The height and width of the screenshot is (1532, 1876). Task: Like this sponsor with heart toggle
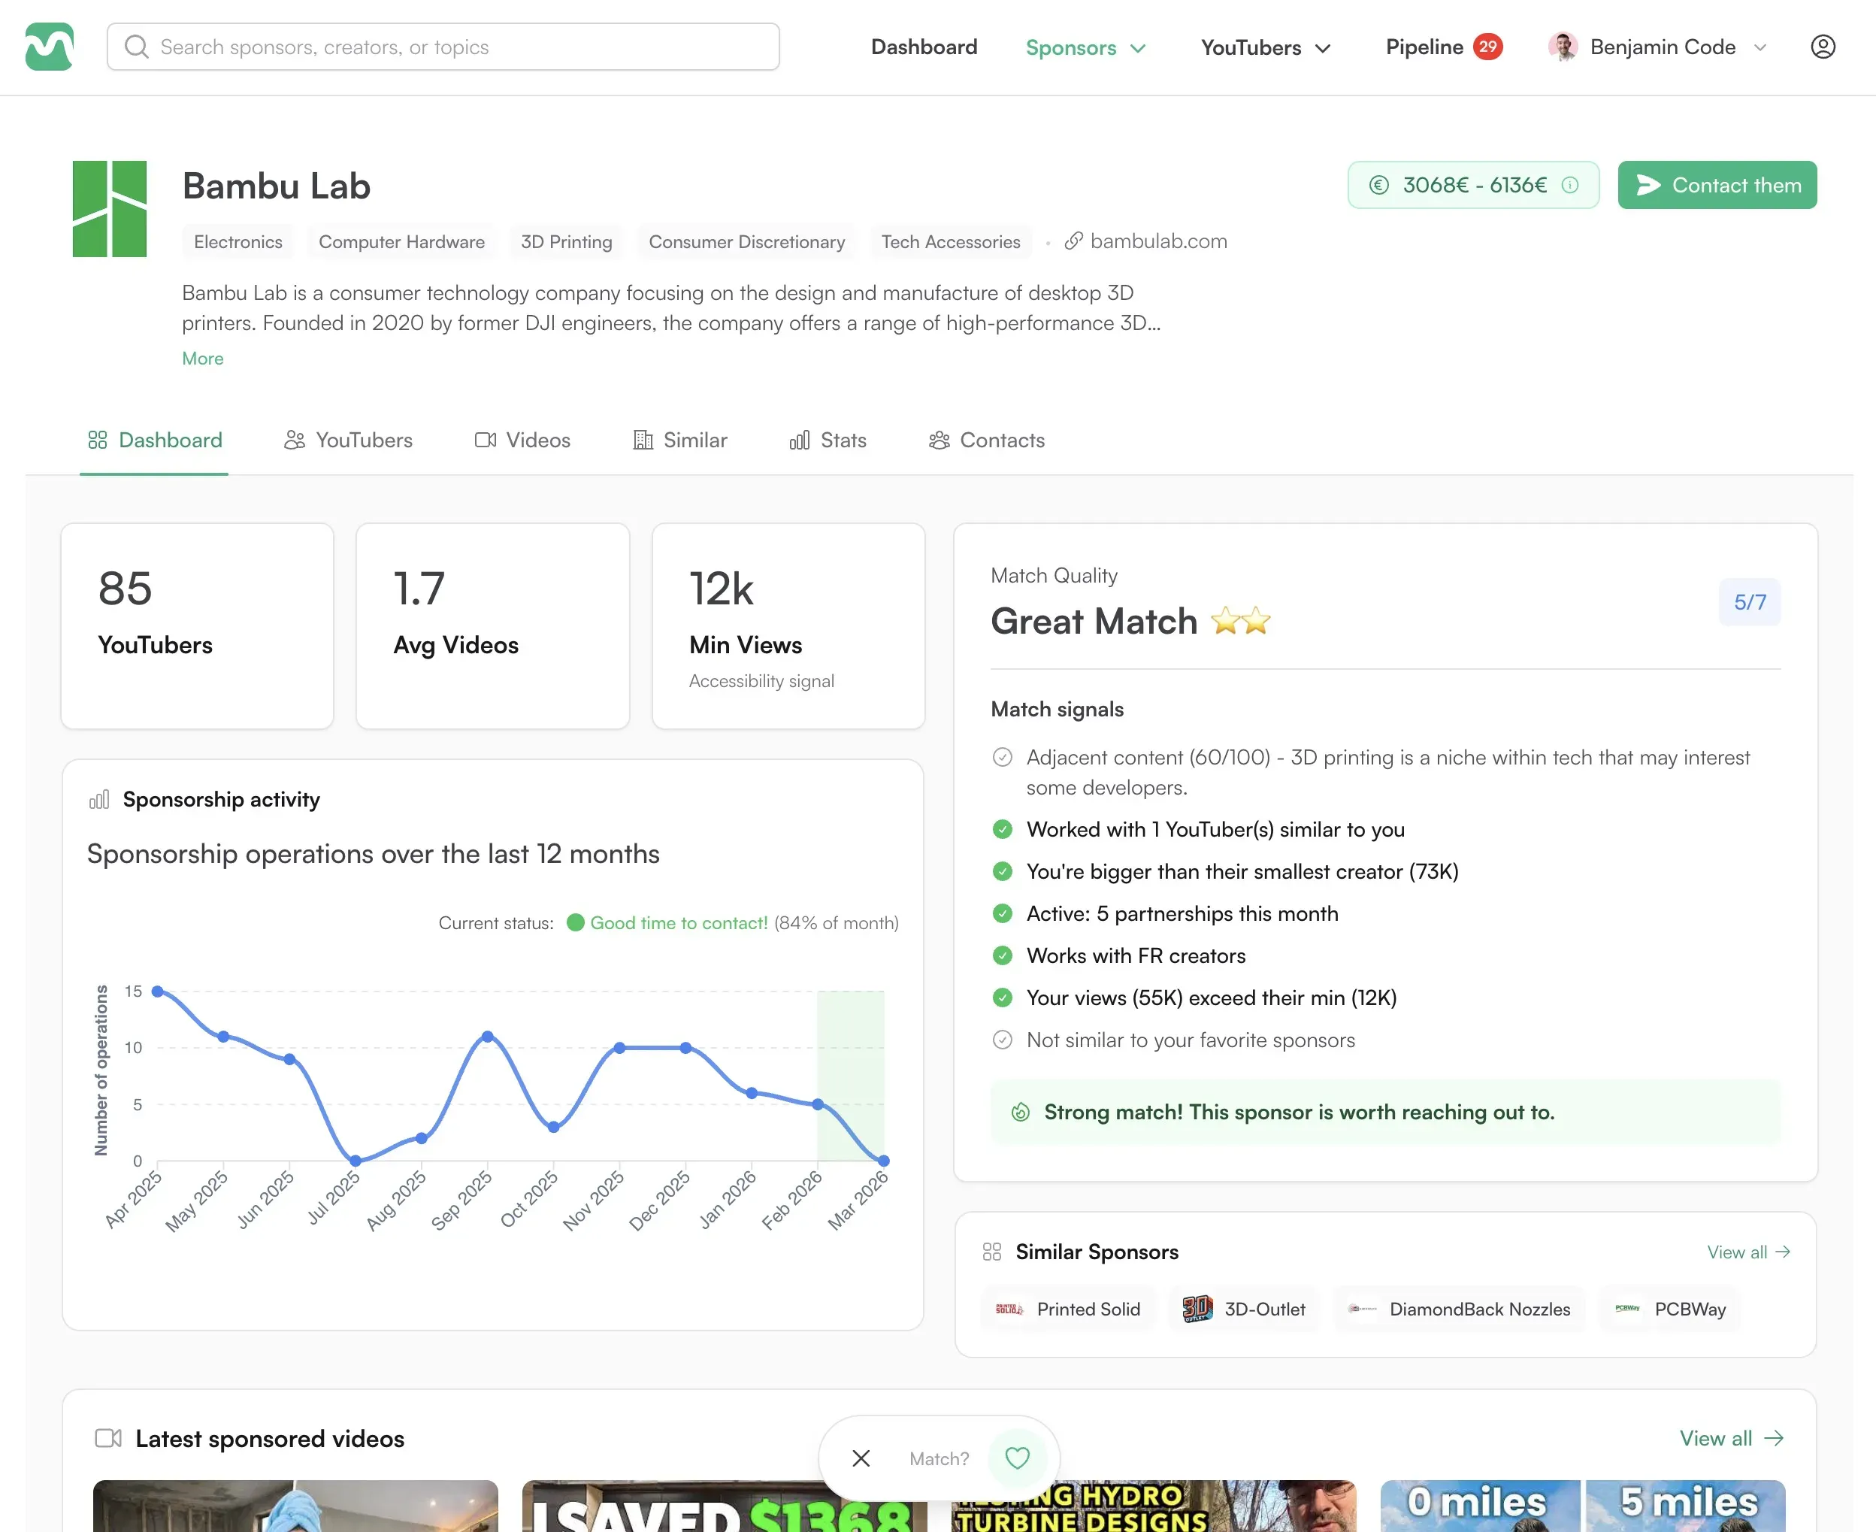click(x=1016, y=1458)
